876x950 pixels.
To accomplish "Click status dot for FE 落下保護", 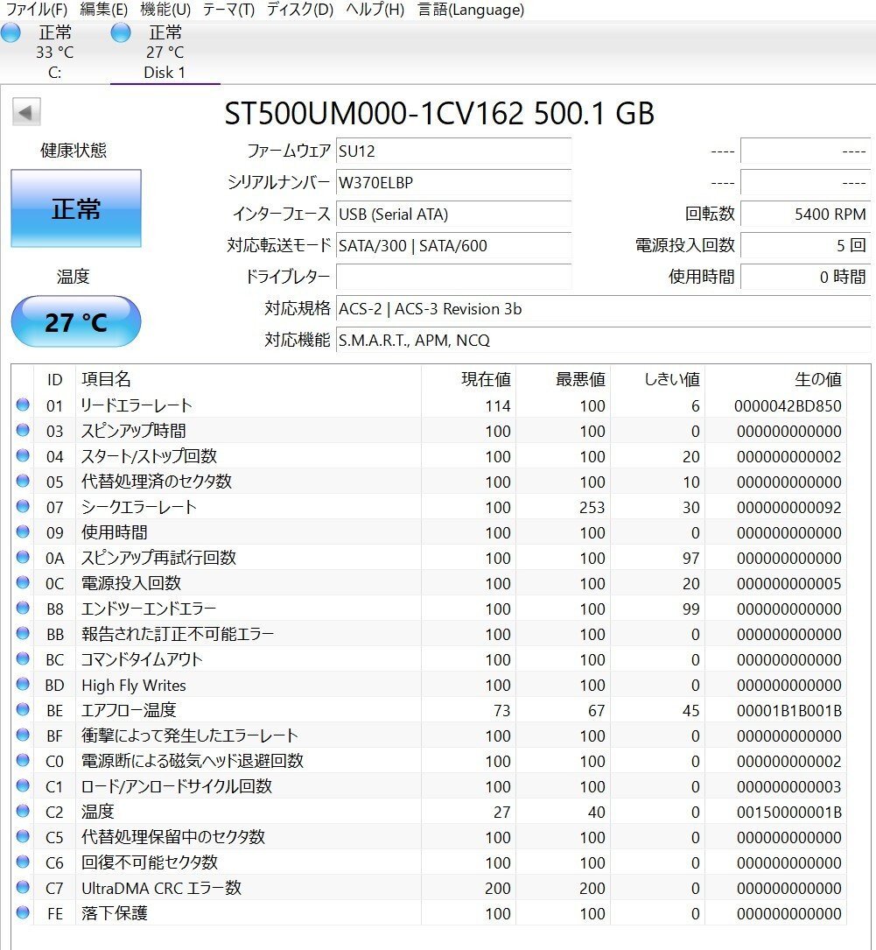I will pos(23,911).
